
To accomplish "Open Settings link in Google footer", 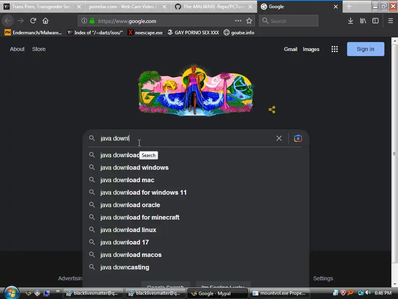I will point(323,278).
